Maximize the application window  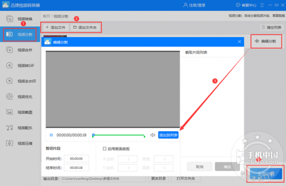click(x=276, y=5)
